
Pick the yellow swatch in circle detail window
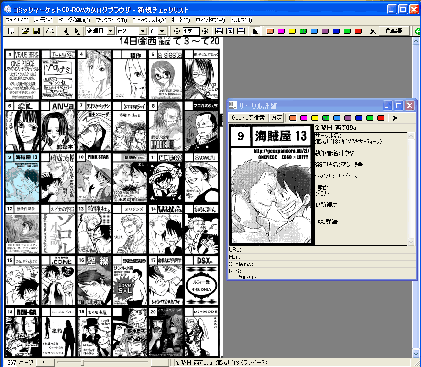(x=315, y=118)
